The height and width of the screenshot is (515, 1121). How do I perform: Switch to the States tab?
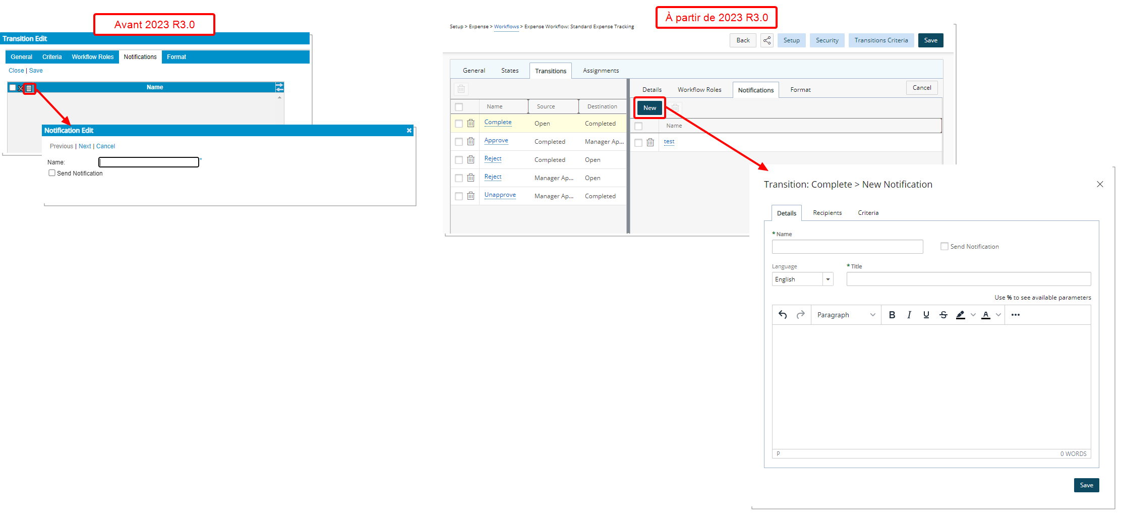[510, 71]
